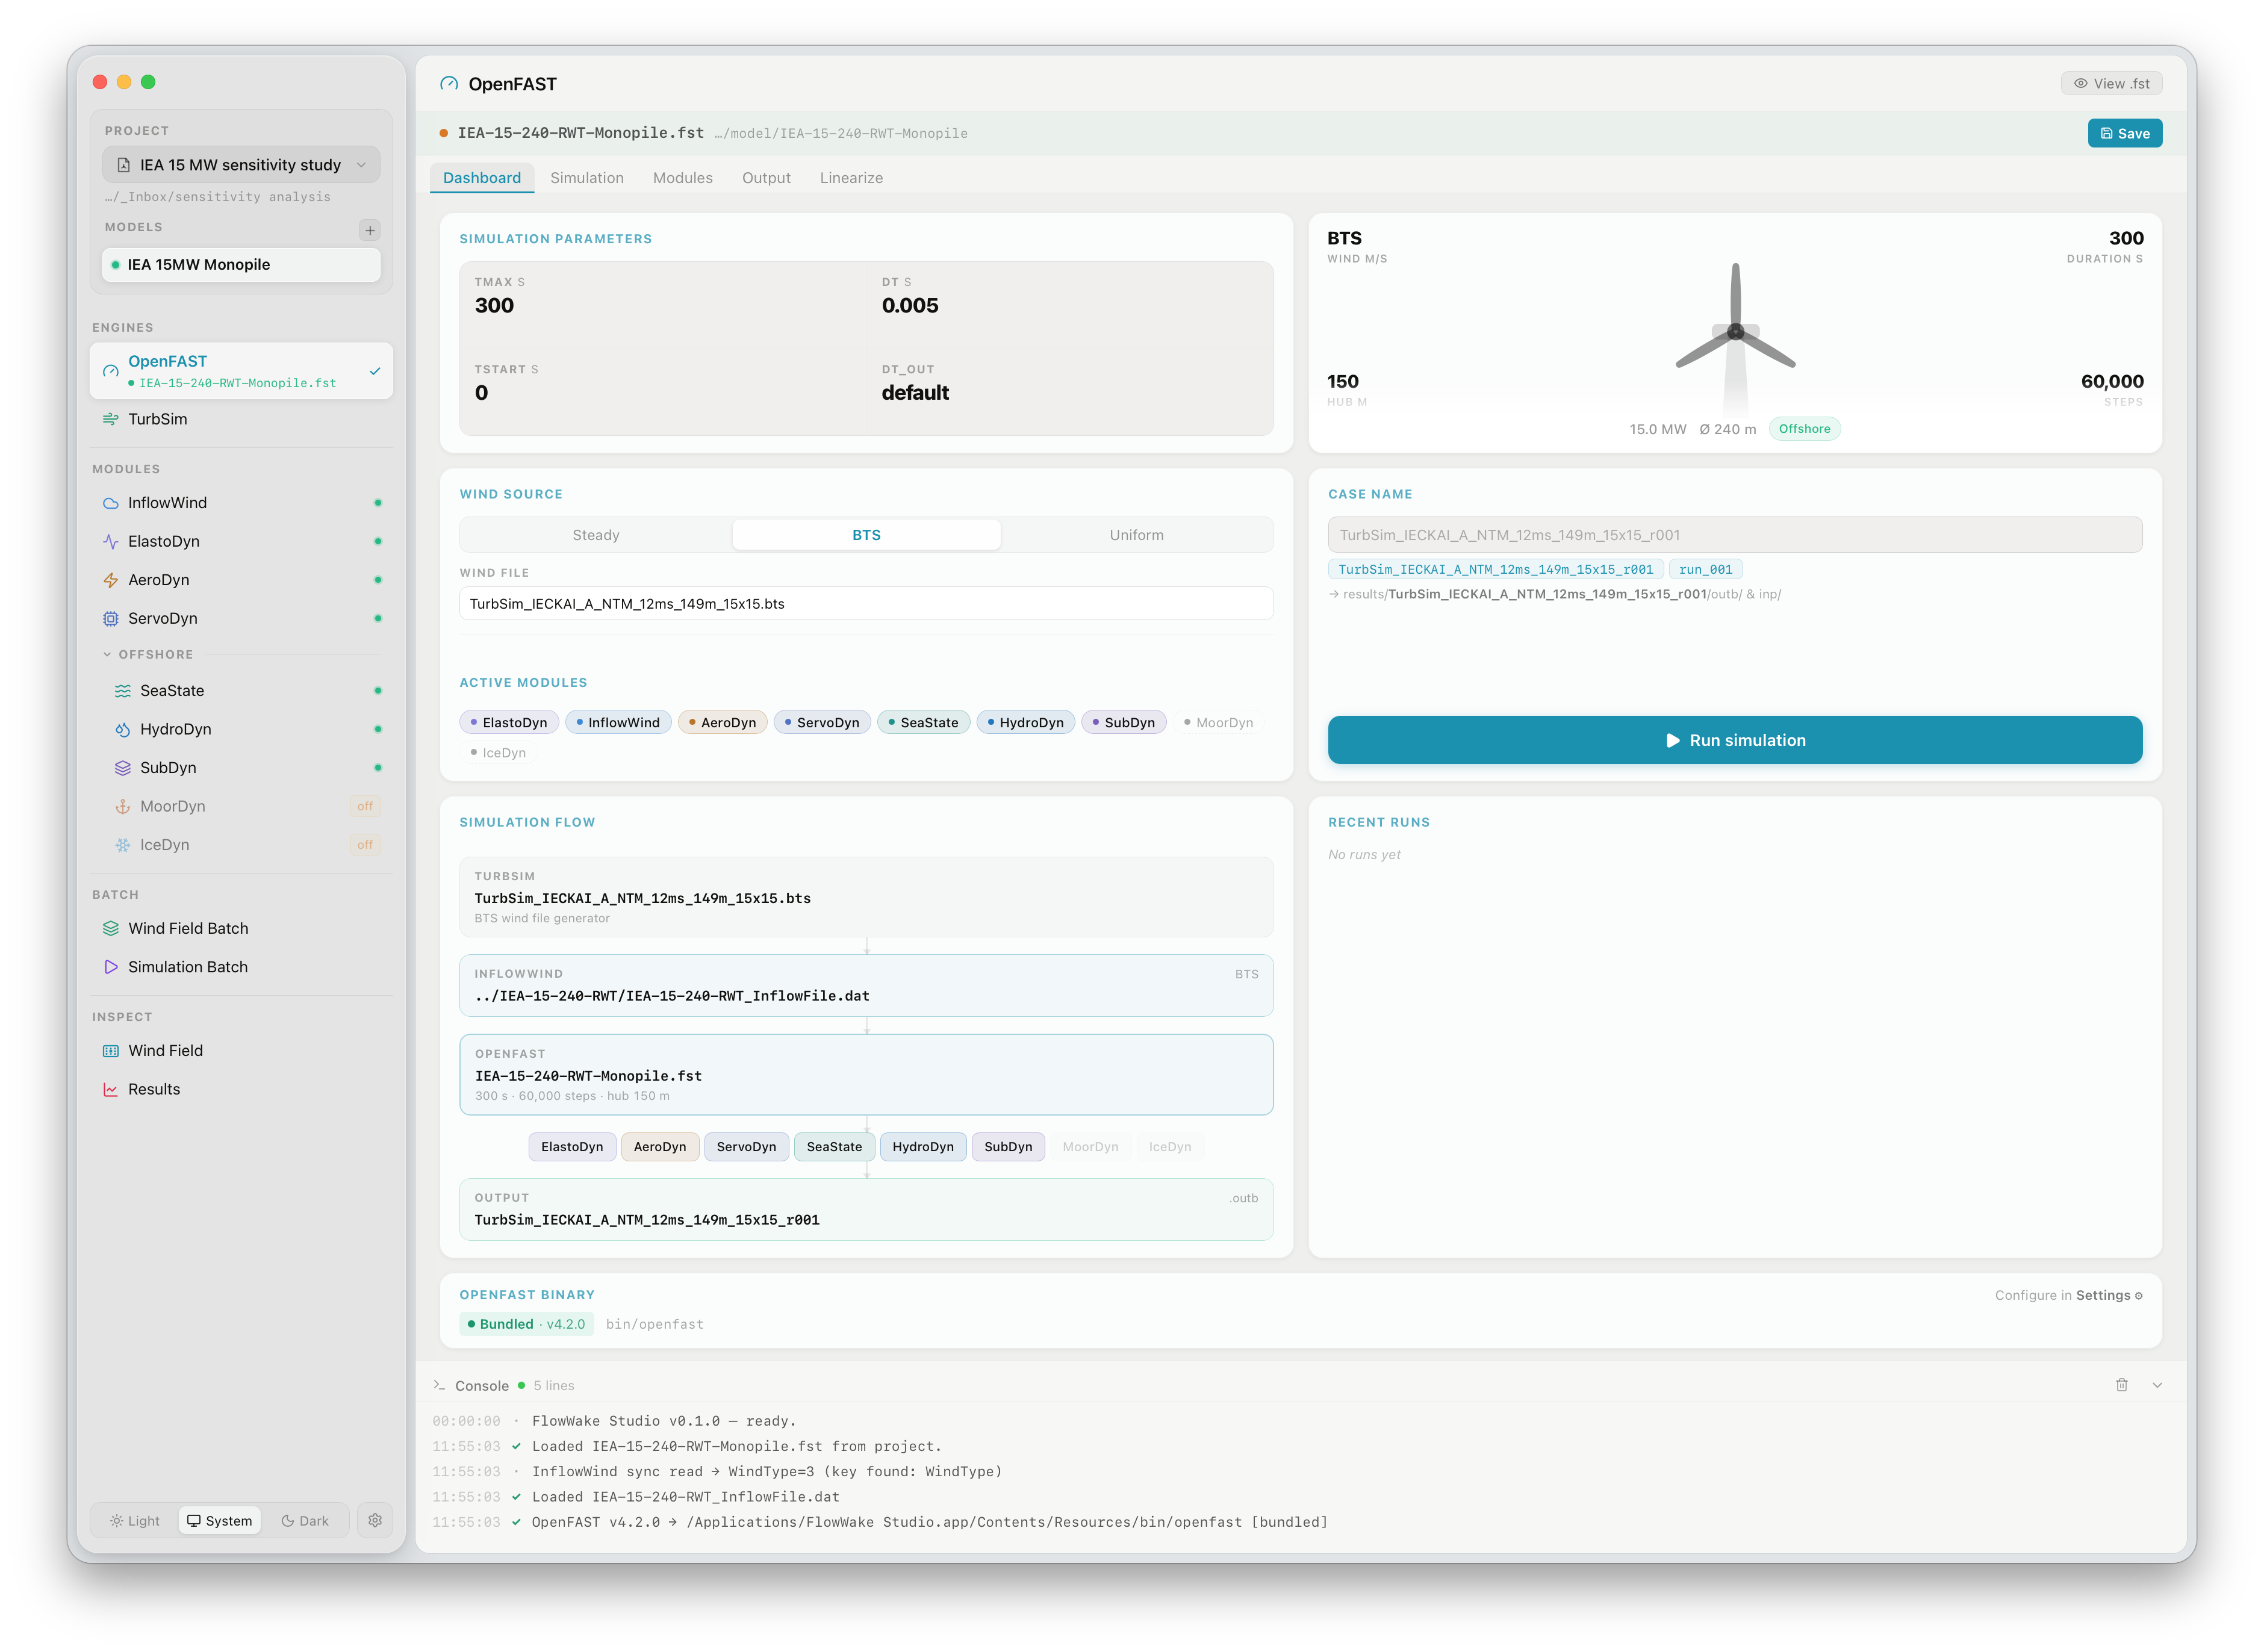Open the Dashboard tab
This screenshot has width=2264, height=1652.
[x=482, y=178]
